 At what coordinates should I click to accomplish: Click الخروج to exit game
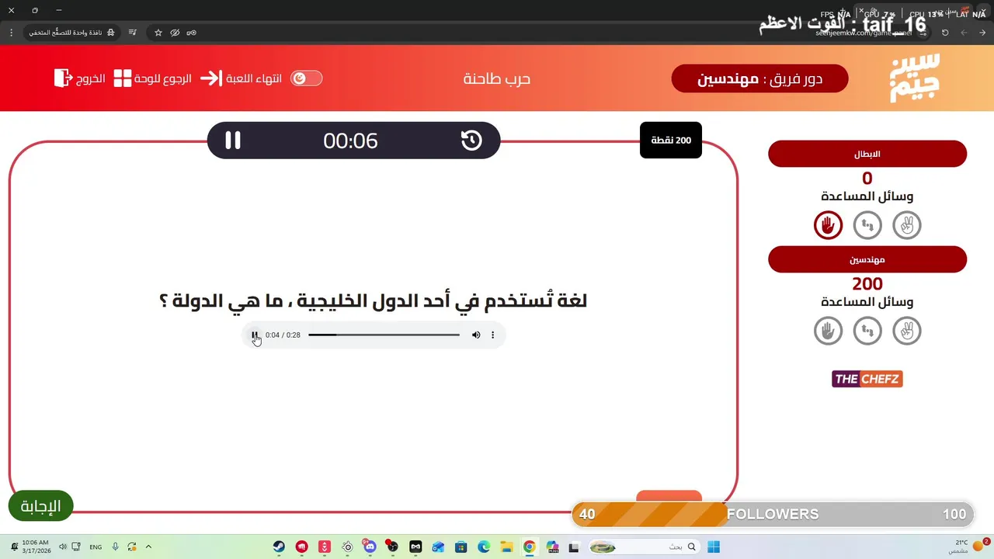pyautogui.click(x=91, y=78)
